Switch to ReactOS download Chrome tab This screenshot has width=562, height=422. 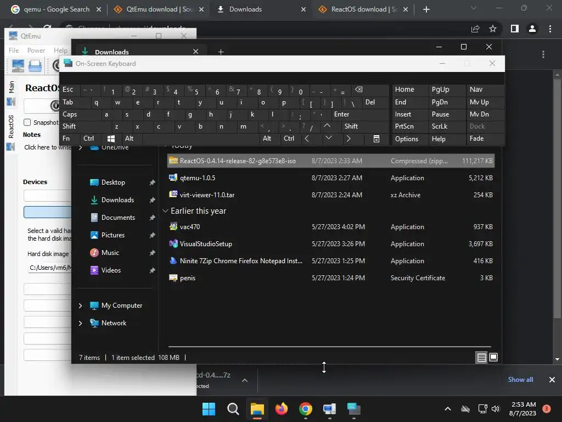point(363,9)
